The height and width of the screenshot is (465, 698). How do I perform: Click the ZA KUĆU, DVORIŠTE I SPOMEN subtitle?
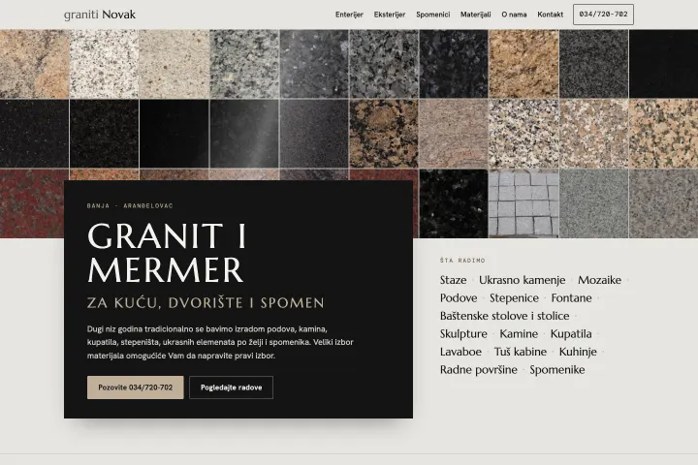[206, 302]
